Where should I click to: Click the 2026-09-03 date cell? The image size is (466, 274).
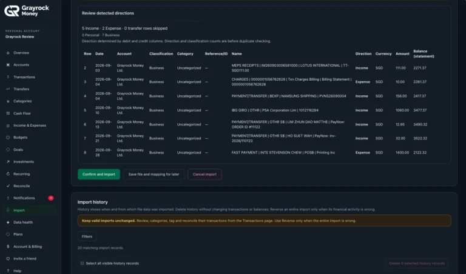[x=103, y=68]
